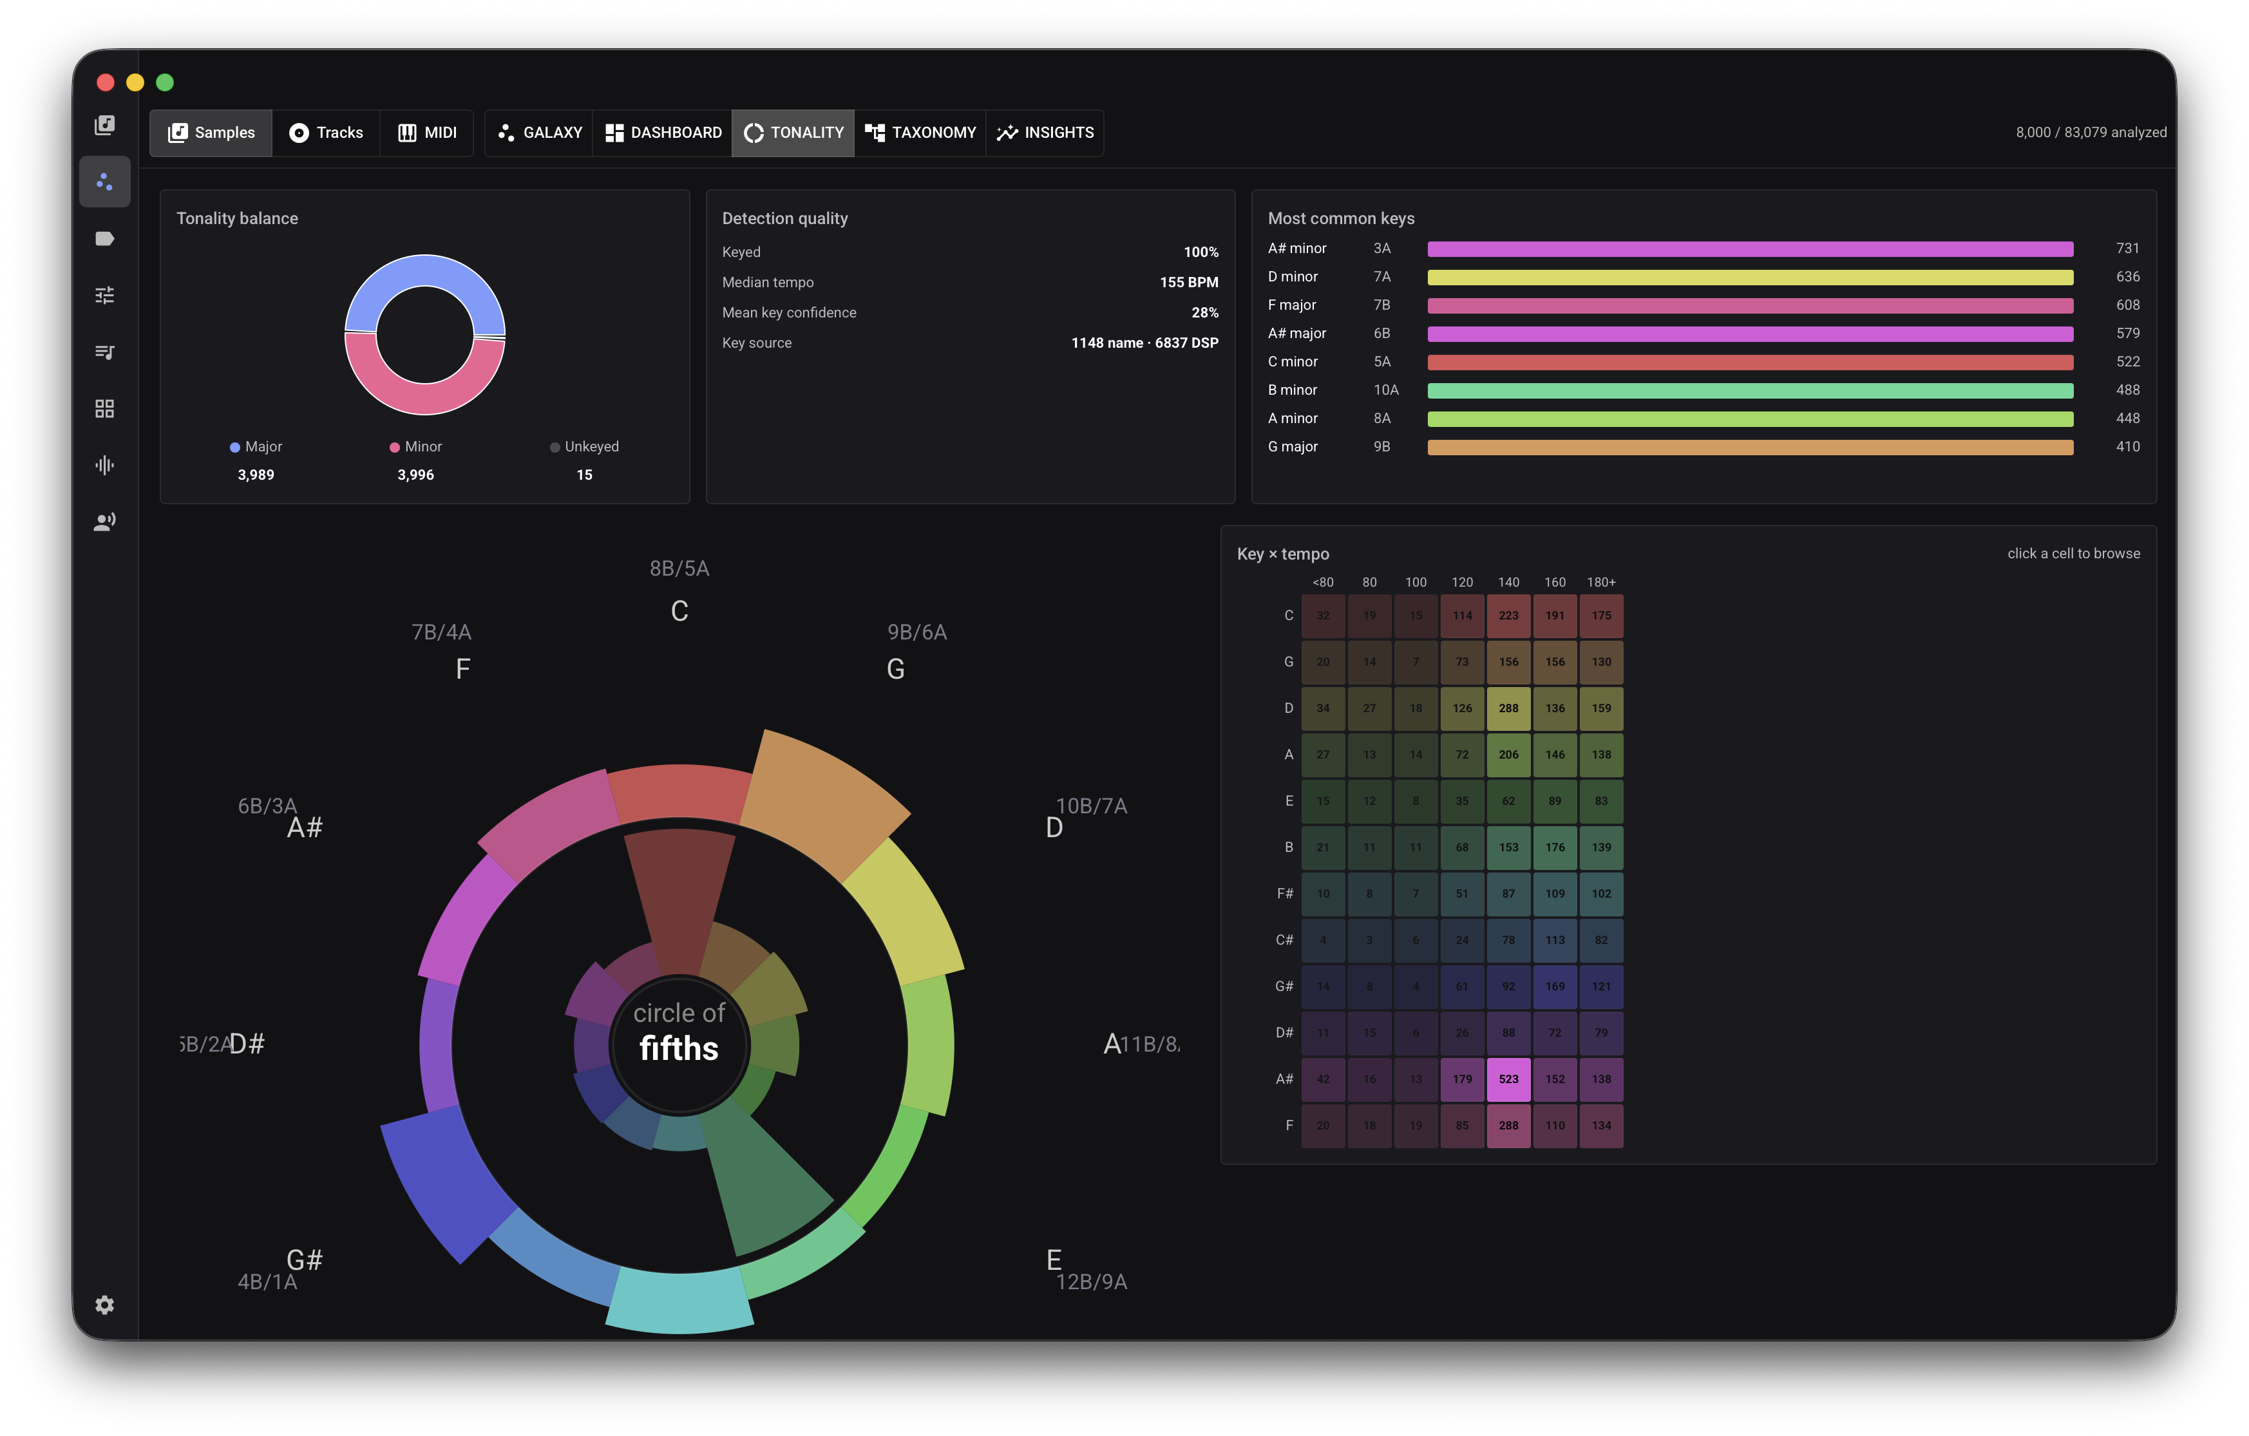Open the library icon in sidebar
This screenshot has height=1436, width=2249.
(x=104, y=125)
